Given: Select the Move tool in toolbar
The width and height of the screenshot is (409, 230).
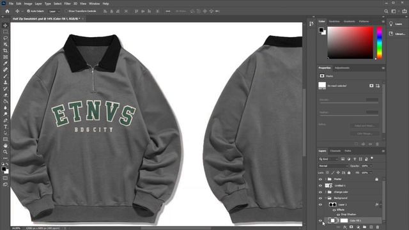Looking at the screenshot, I should click(5, 26).
